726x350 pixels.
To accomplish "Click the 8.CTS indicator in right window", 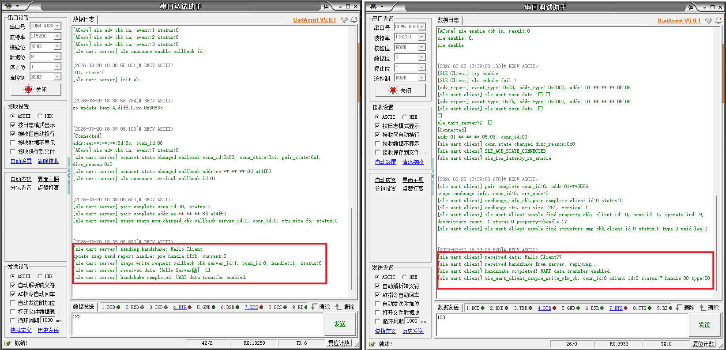I will tap(642, 308).
